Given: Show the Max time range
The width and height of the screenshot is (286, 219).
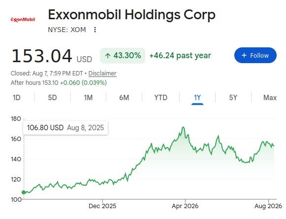Looking at the screenshot, I should (270, 98).
